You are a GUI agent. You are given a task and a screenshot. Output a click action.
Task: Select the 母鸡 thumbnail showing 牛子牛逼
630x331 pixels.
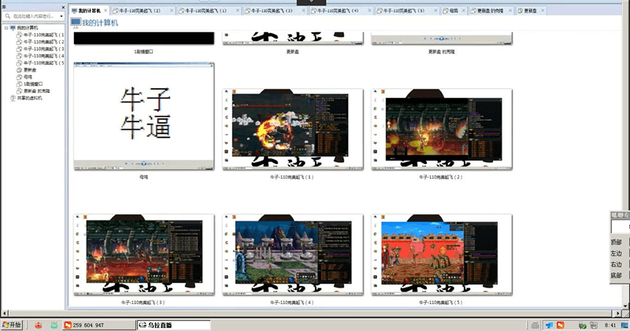click(x=144, y=116)
